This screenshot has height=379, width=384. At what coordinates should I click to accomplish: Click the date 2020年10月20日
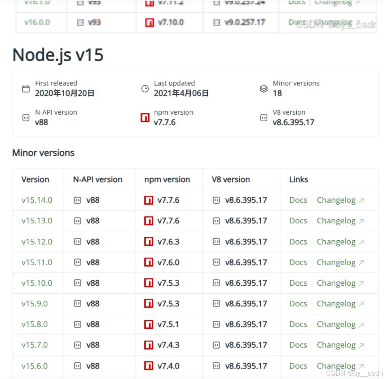point(64,93)
